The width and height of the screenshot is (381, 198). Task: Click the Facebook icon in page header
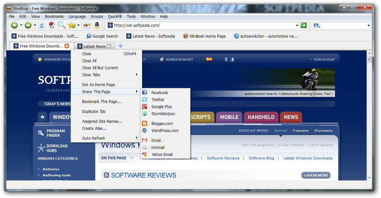coord(232,59)
